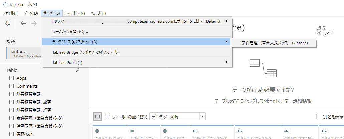This screenshot has height=139, width=344.
Task: Select Tableau Public(T) menu entry
Action: pos(137,63)
